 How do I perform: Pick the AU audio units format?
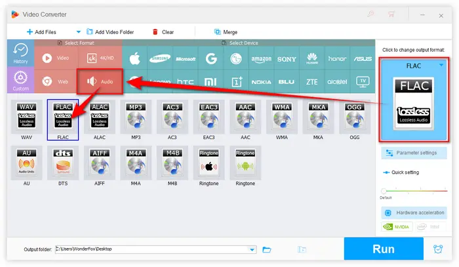[x=27, y=163]
